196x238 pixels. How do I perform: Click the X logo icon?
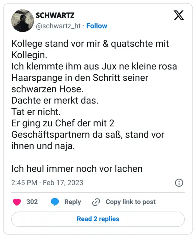click(179, 16)
